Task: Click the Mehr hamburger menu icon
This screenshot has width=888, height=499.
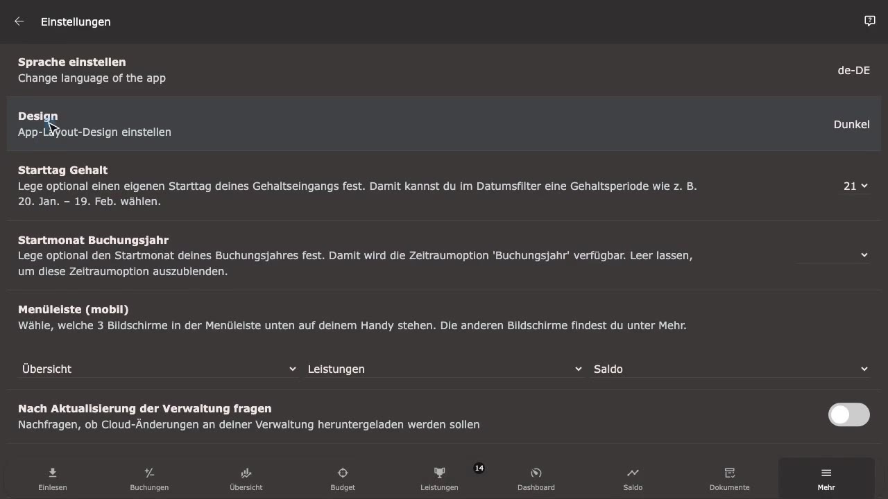Action: (x=826, y=473)
